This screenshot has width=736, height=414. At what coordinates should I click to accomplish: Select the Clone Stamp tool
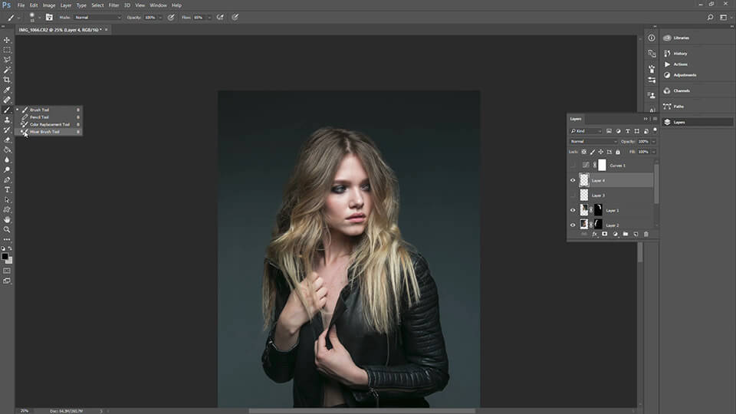(7, 120)
